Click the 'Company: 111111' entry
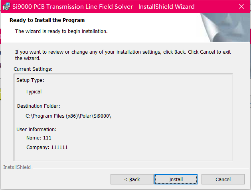The height and width of the screenshot is (190, 251). pyautogui.click(x=47, y=147)
